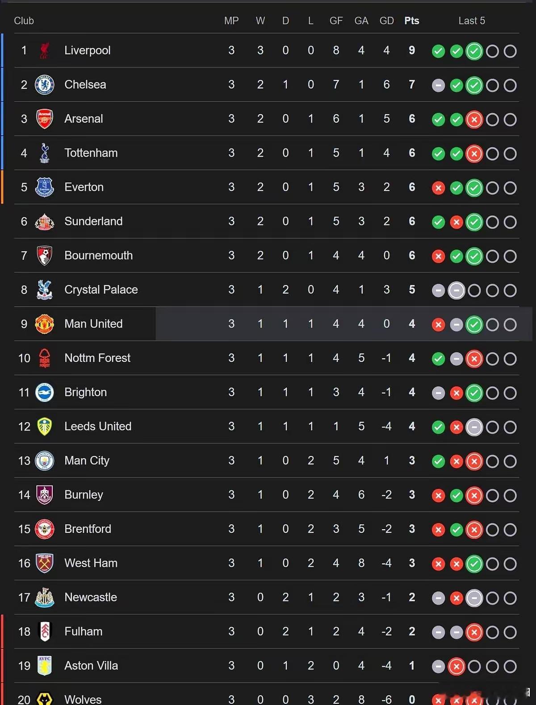
Task: Click the Nottm Forest team name
Action: 97,358
